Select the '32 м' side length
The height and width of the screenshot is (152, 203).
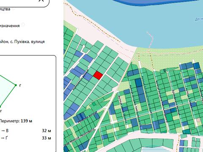point(47,131)
